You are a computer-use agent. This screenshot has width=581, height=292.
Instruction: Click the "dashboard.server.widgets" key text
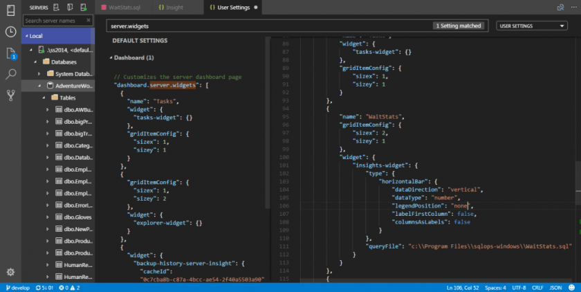pyautogui.click(x=156, y=85)
